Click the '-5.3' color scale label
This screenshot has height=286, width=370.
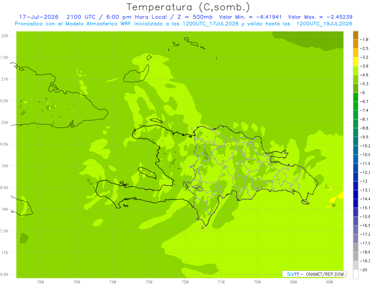point(364,84)
